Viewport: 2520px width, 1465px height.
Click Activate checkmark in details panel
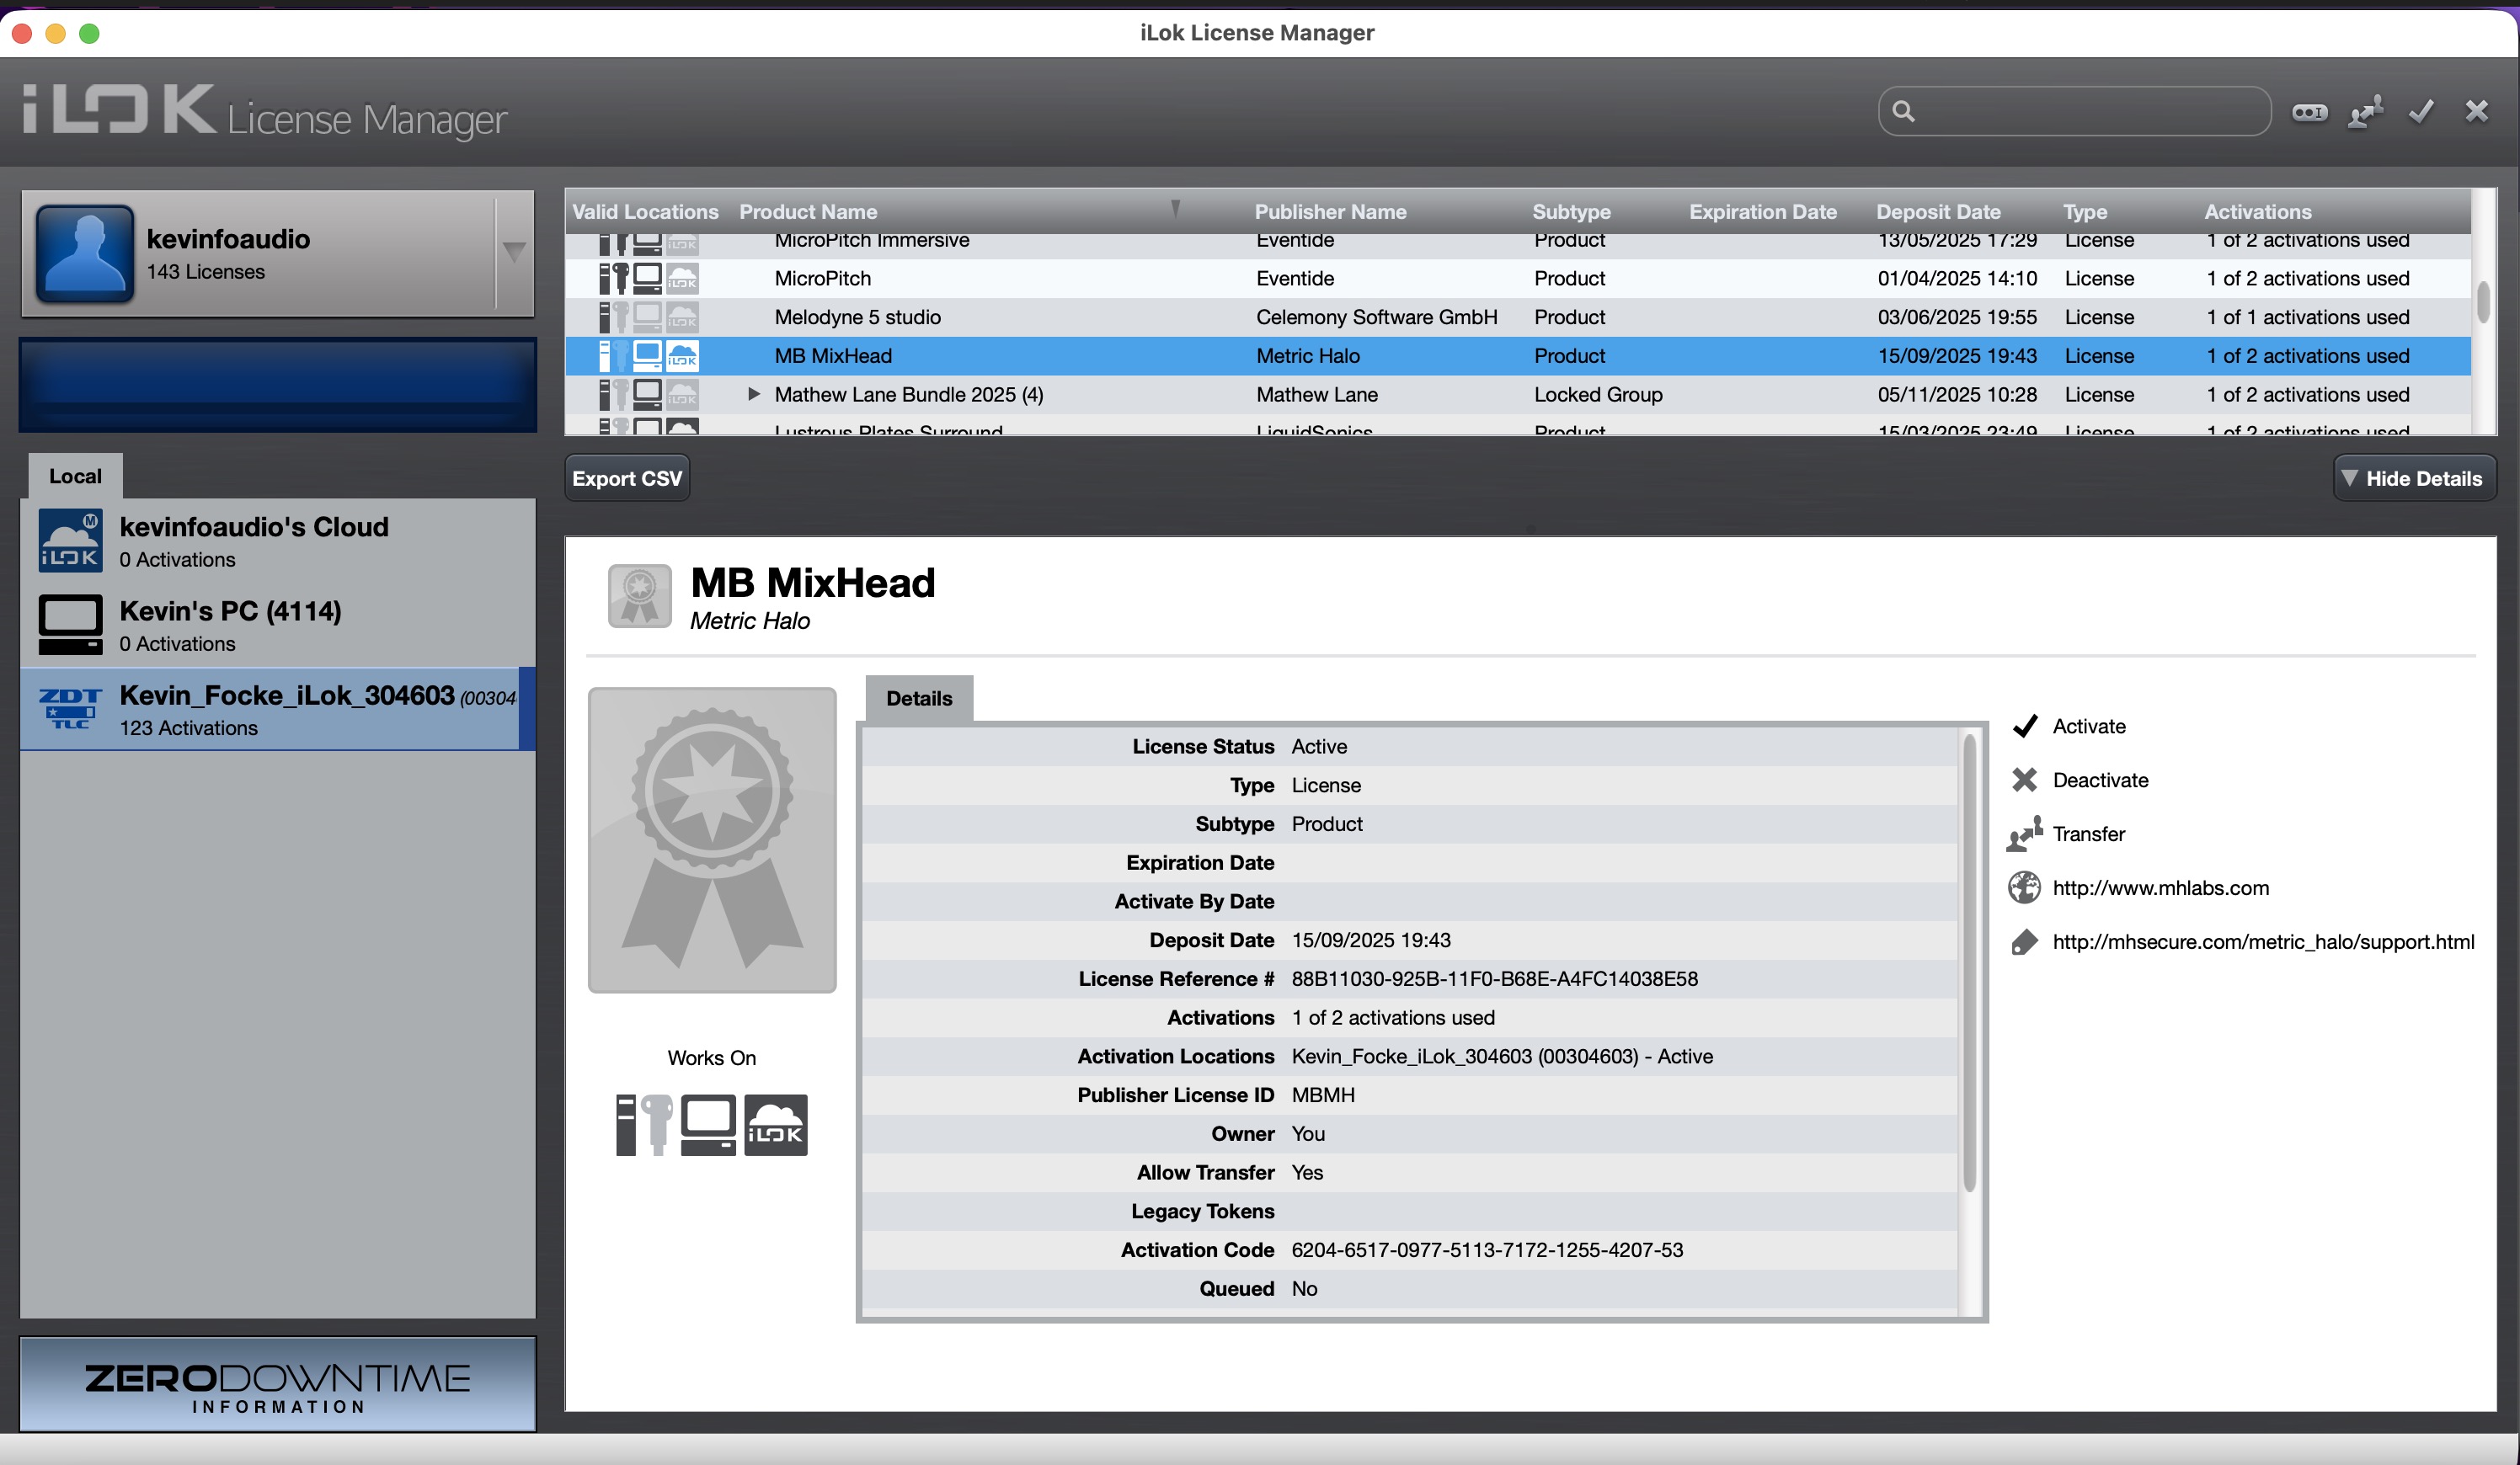pos(2024,727)
